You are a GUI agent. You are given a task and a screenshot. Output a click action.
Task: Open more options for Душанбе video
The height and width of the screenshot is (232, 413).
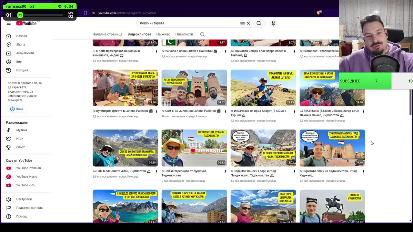225,172
